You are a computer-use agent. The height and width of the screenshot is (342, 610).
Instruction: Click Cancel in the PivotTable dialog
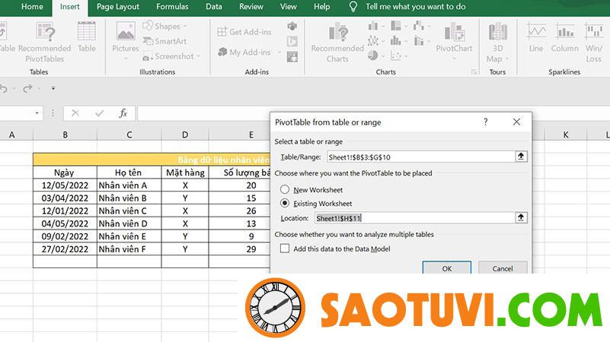(503, 268)
